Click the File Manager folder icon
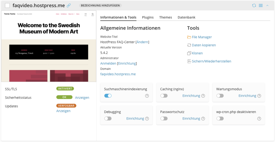The image size is (275, 142). pos(189,37)
